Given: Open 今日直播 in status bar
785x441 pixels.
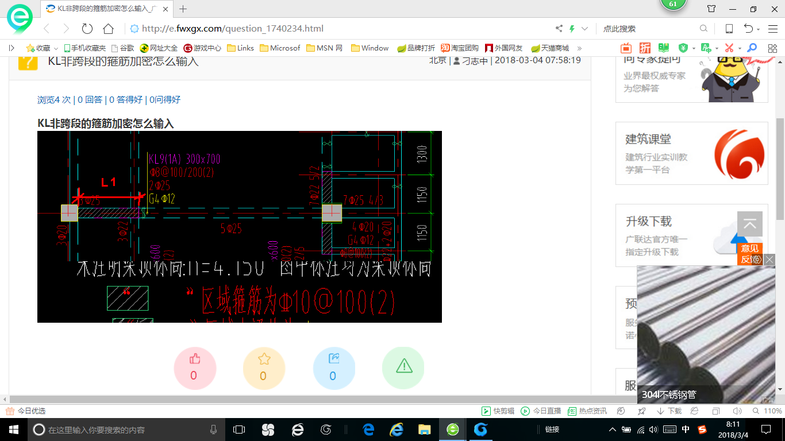Looking at the screenshot, I should [541, 411].
